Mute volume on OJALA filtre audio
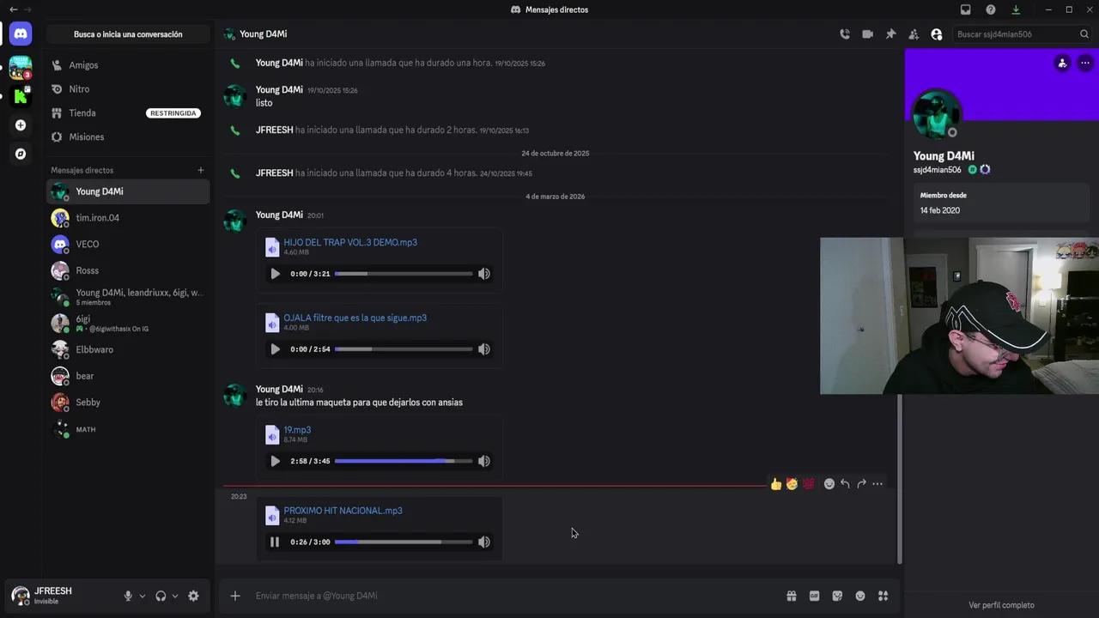1099x618 pixels. pos(484,349)
